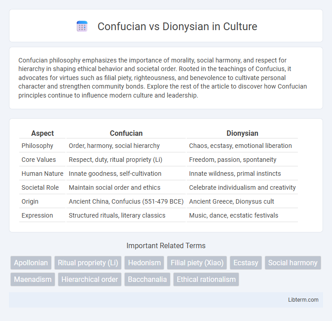
Task: Click cell 'Celebrate individualism and creativity'
Action: point(242,187)
